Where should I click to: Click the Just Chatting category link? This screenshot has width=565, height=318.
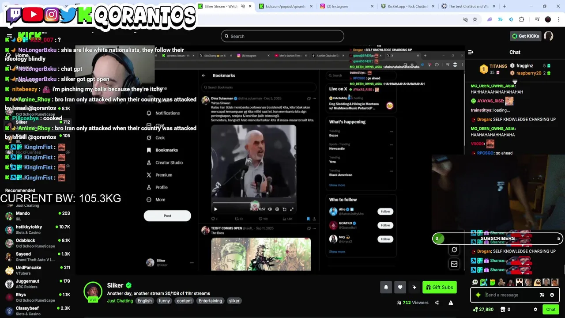(120, 301)
